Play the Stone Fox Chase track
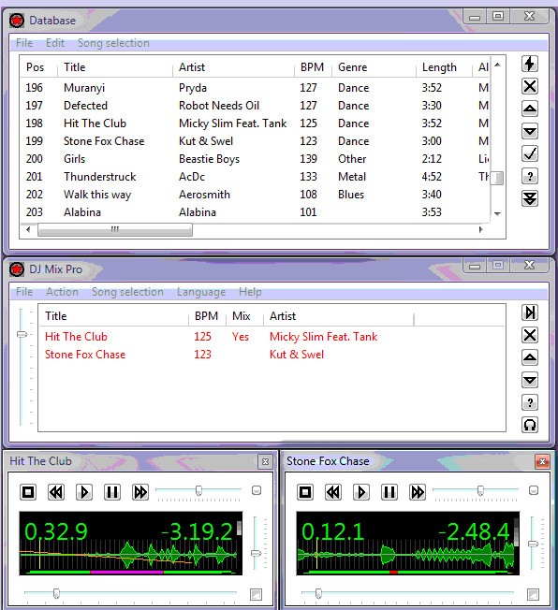Image resolution: width=558 pixels, height=610 pixels. 361,492
